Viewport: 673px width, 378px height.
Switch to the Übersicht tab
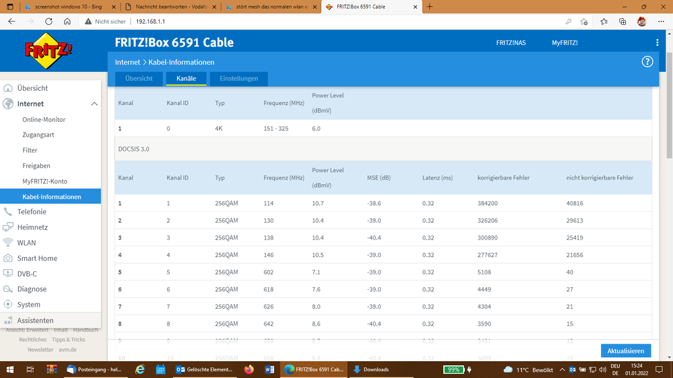coord(139,79)
